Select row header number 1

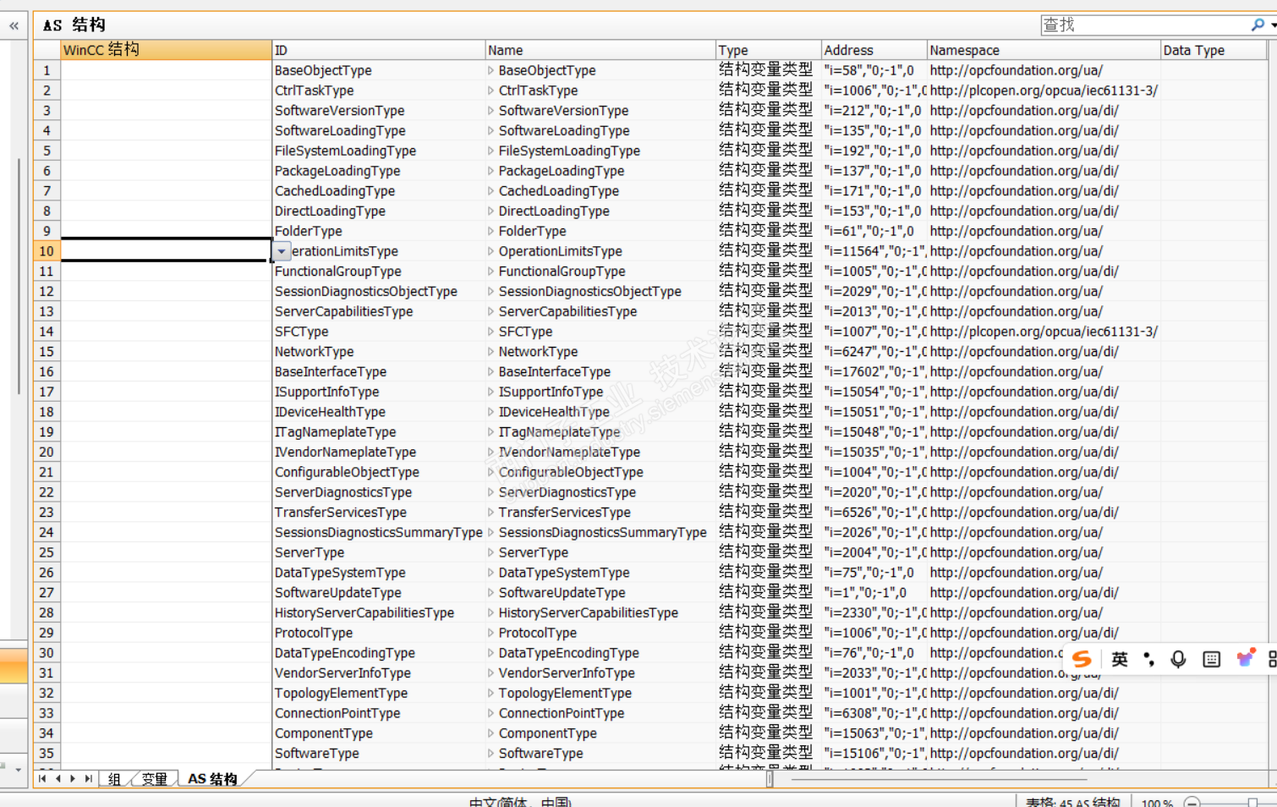click(x=47, y=71)
